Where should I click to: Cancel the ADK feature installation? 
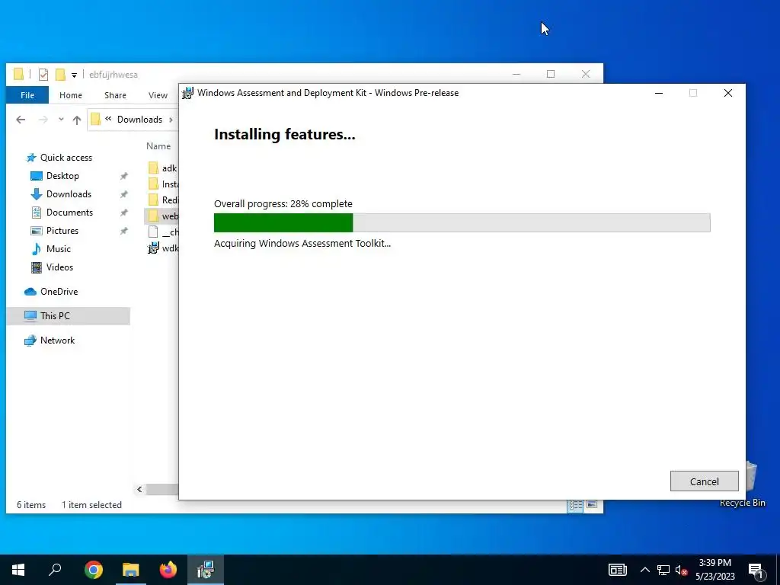pos(704,481)
